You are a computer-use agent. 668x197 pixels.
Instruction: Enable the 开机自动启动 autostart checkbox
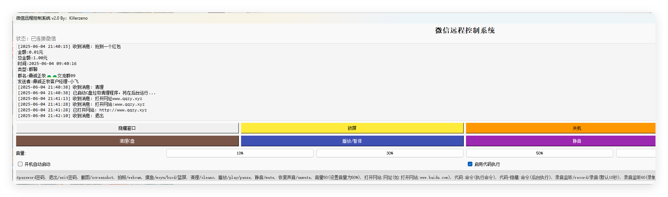pyautogui.click(x=20, y=164)
